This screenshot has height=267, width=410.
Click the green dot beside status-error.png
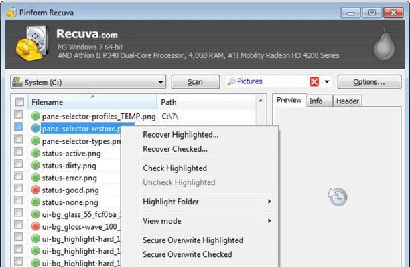[x=36, y=178]
